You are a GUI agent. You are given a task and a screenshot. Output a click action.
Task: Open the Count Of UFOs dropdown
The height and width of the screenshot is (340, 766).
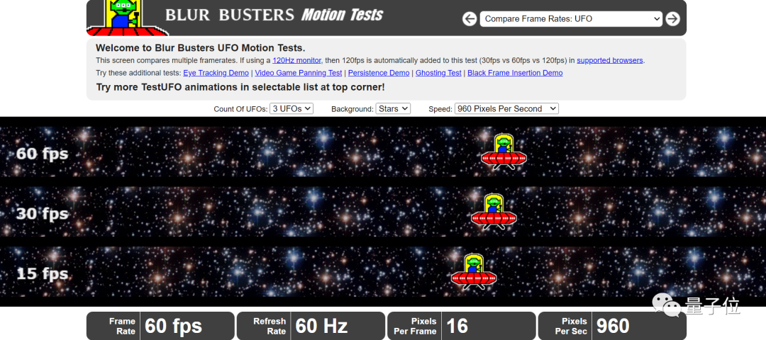292,109
